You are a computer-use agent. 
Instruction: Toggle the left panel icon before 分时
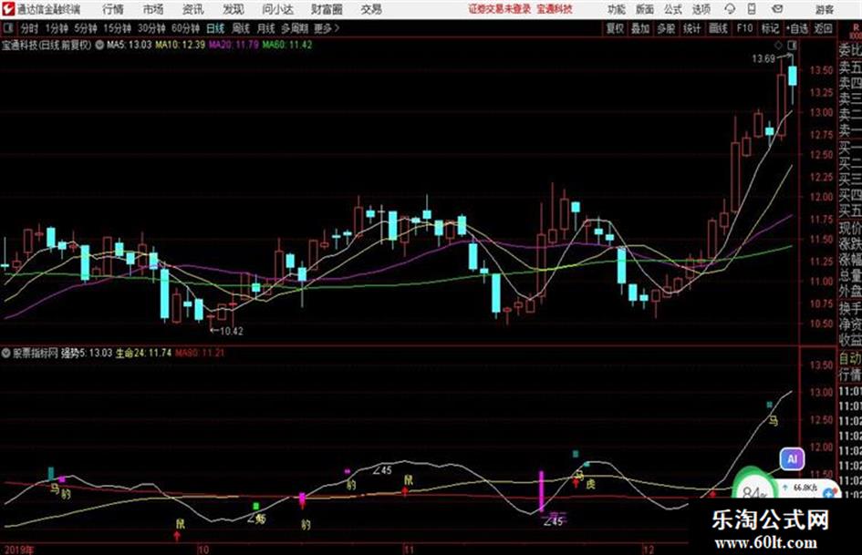point(7,28)
